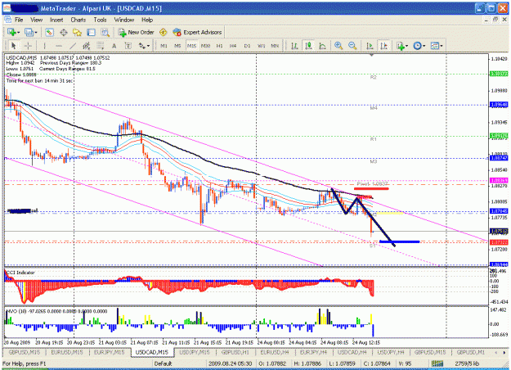511x370 pixels.
Task: Toggle Auto Scroll chart icon
Action: 370,46
